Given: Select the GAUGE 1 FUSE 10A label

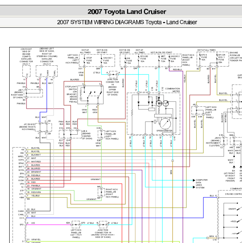Looking at the screenshot, I should pos(108,60).
